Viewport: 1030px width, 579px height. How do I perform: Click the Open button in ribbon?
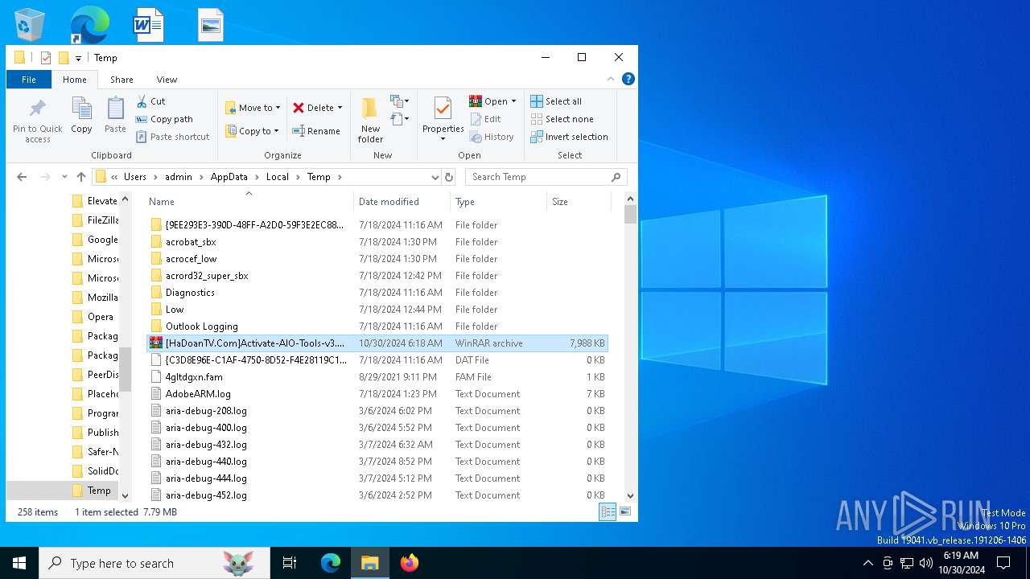tap(488, 101)
